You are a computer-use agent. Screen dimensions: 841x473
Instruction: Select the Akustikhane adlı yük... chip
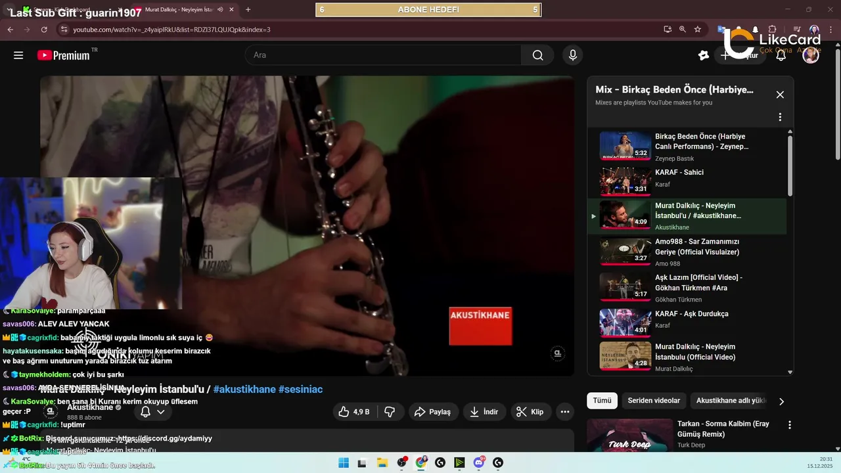[731, 401]
